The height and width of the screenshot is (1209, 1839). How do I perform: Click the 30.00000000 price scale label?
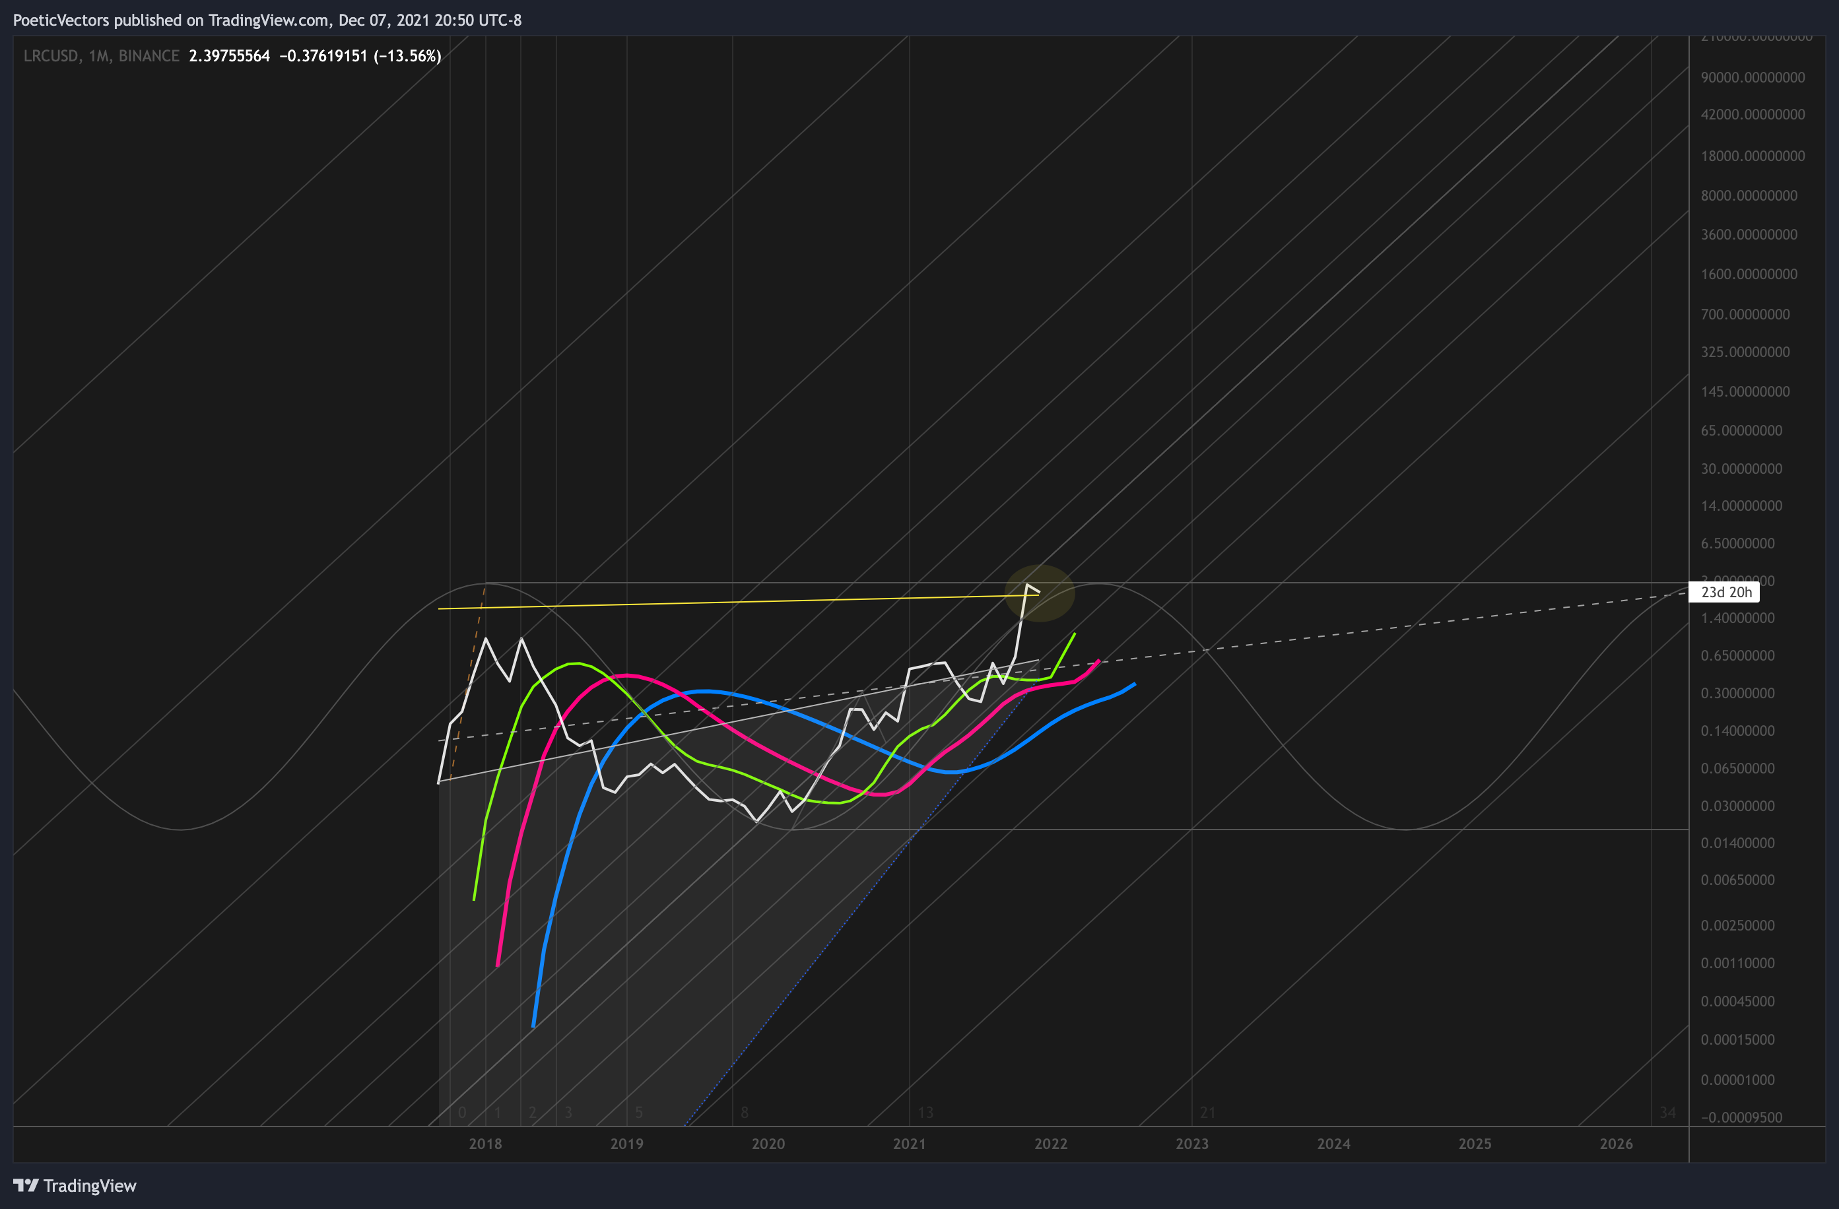pos(1741,469)
